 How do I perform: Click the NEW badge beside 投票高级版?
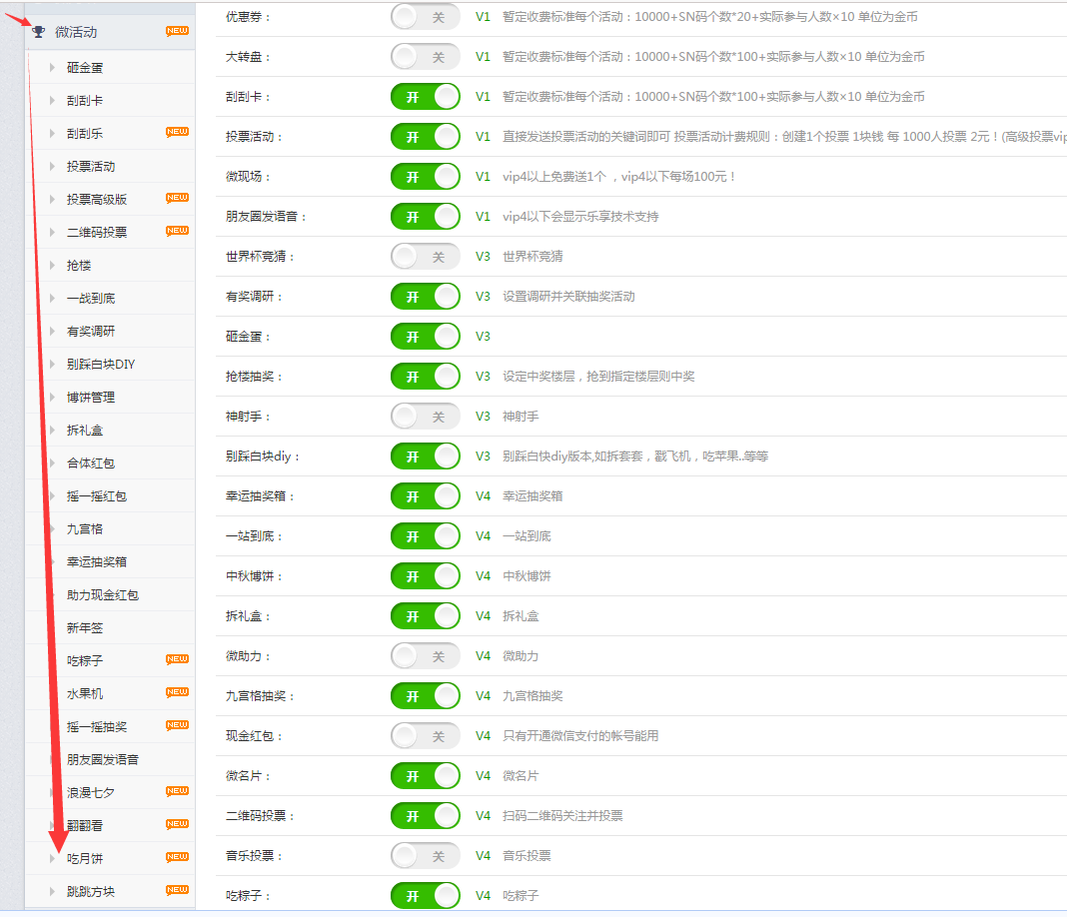pos(177,198)
